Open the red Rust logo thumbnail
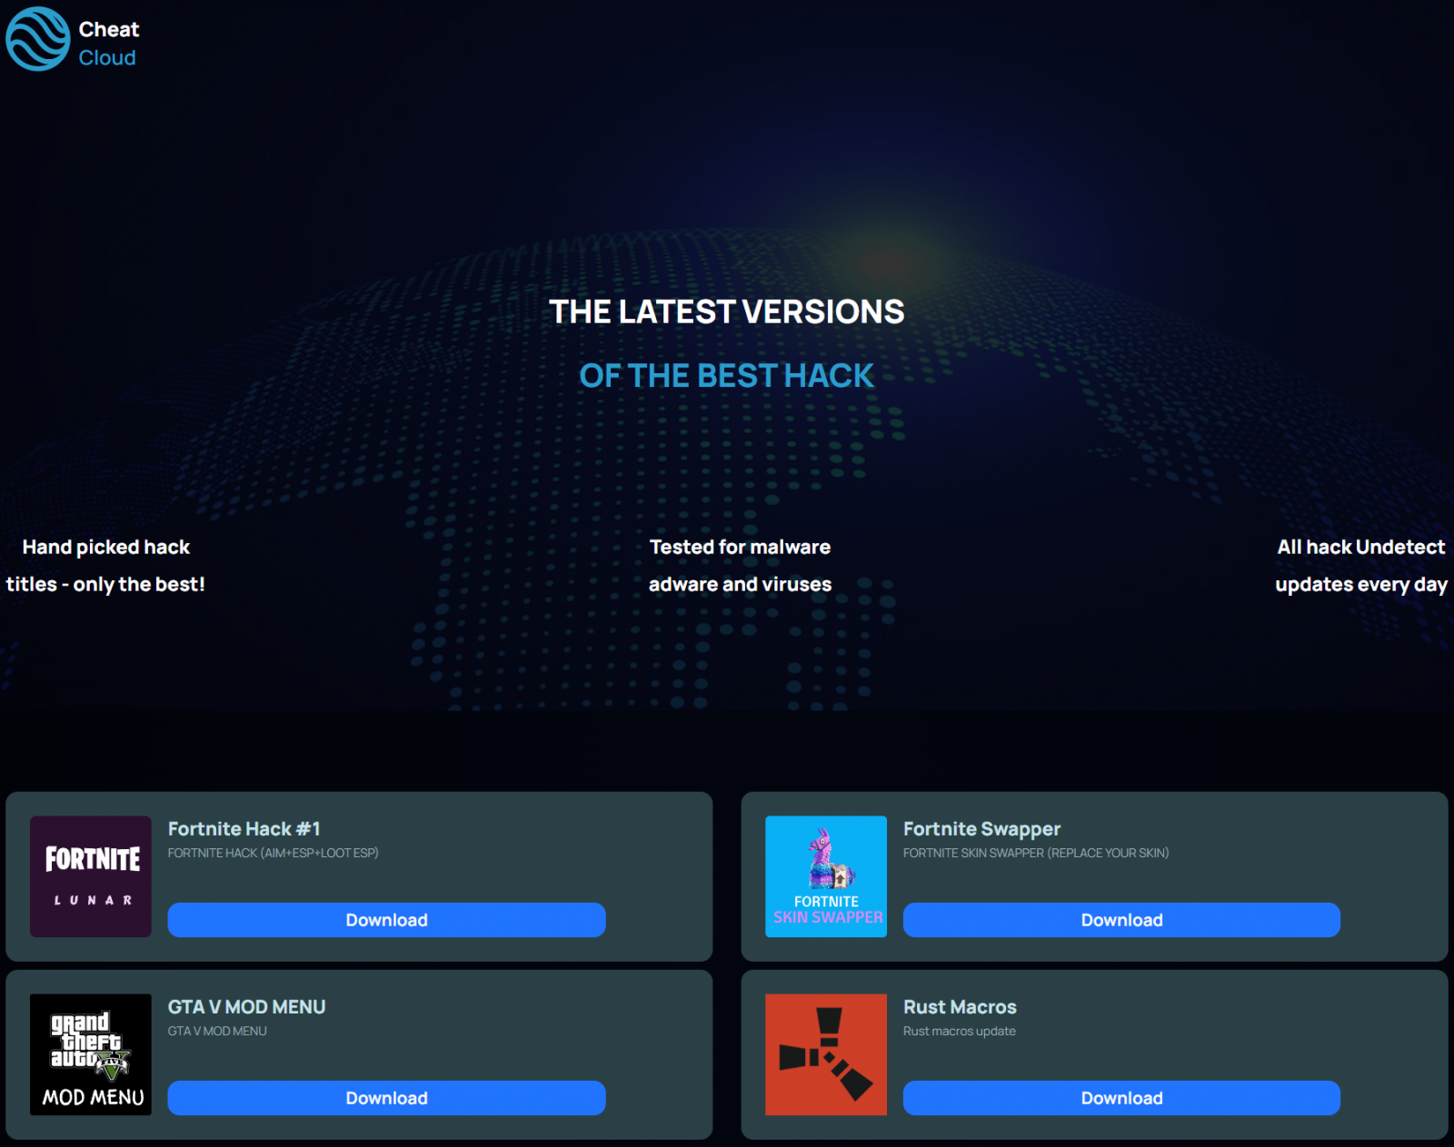 point(826,1054)
